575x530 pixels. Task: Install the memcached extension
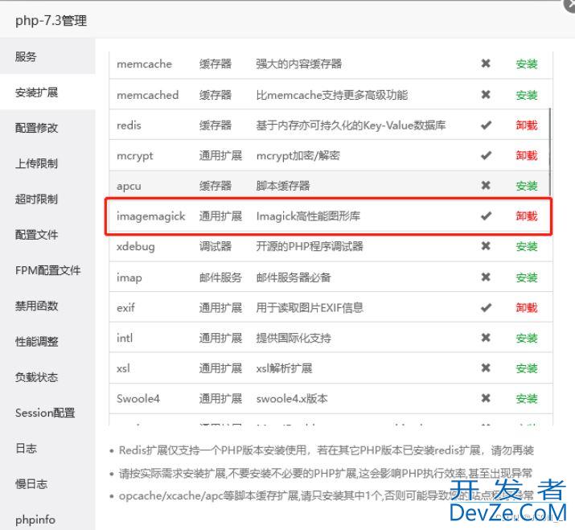[527, 95]
